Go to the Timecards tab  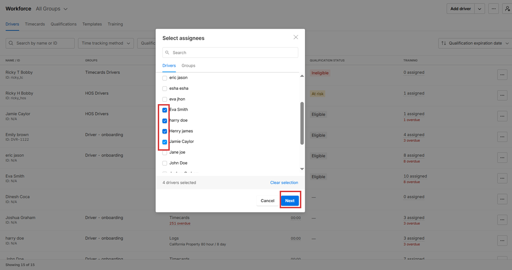pos(35,24)
